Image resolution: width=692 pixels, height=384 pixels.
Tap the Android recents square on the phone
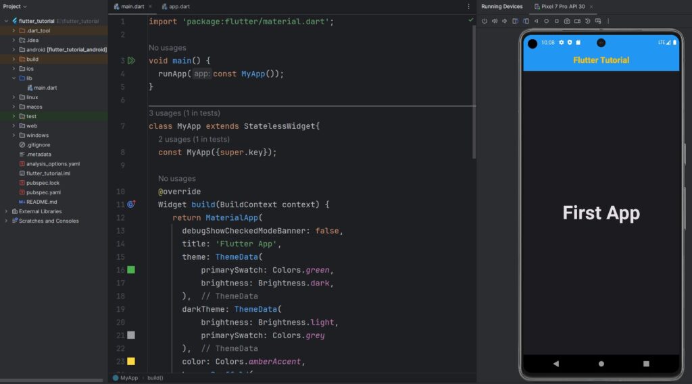(646, 364)
